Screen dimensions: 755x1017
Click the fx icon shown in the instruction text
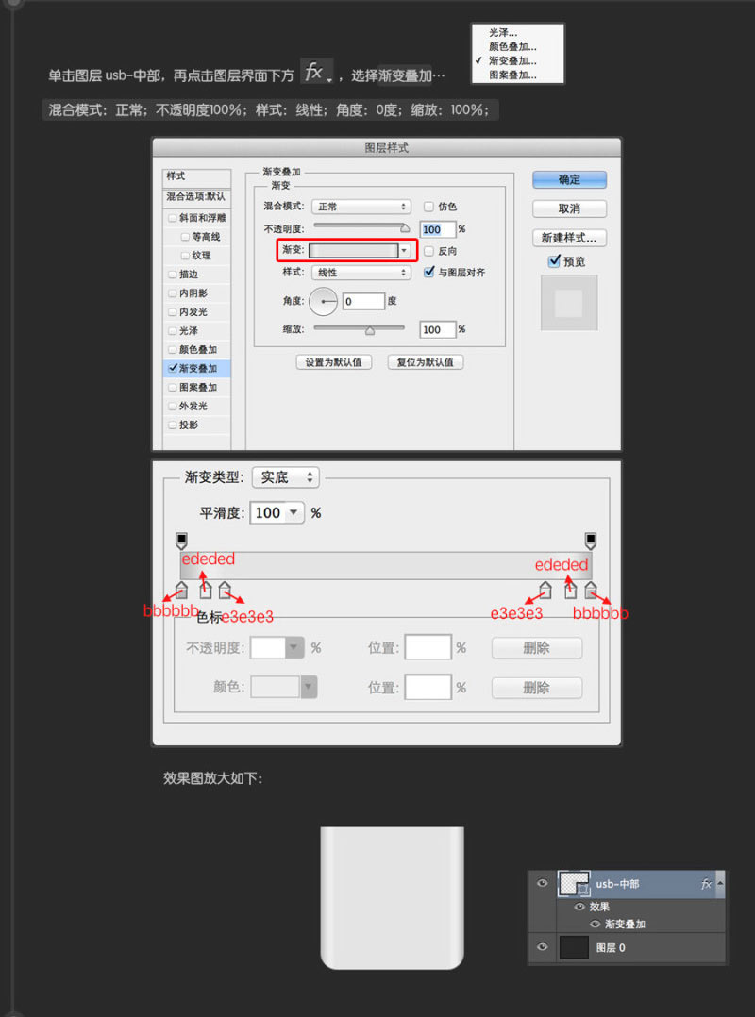[315, 71]
